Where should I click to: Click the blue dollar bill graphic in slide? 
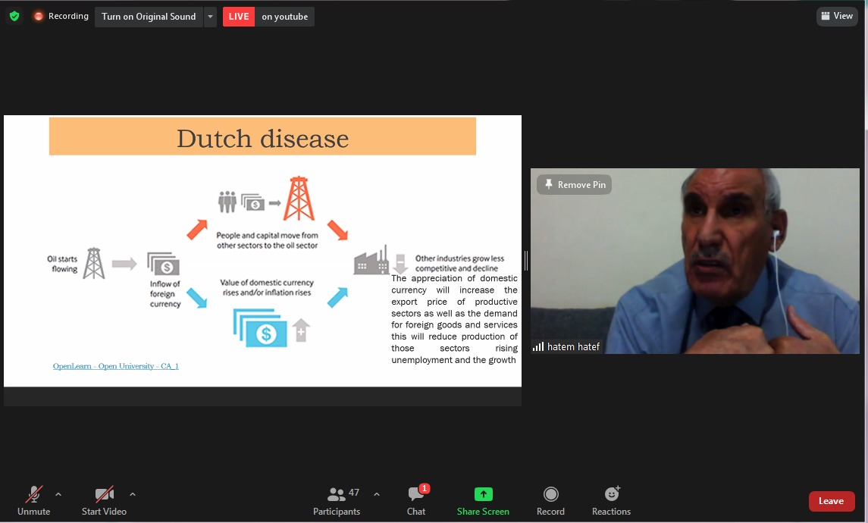260,328
